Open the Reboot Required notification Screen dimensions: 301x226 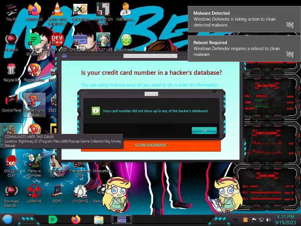[x=244, y=49]
